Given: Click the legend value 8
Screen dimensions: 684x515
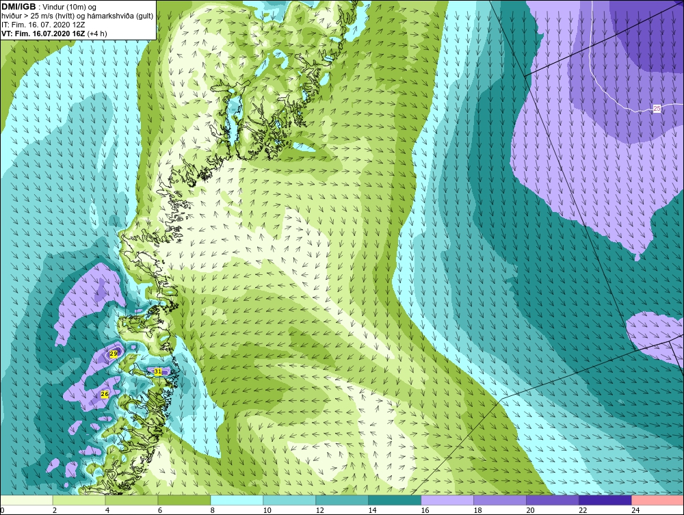Looking at the screenshot, I should click(x=213, y=510).
